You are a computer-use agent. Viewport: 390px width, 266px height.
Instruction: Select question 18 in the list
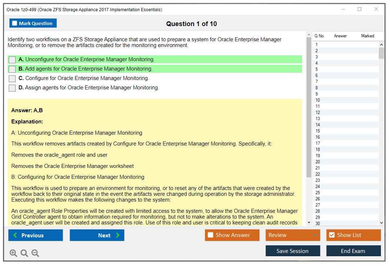click(x=345, y=149)
